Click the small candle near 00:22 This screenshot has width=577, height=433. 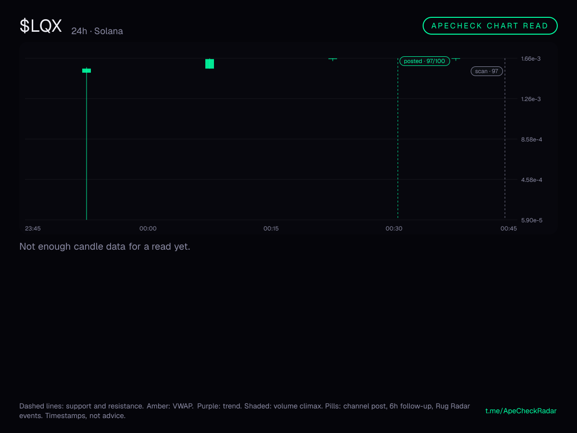click(x=333, y=59)
